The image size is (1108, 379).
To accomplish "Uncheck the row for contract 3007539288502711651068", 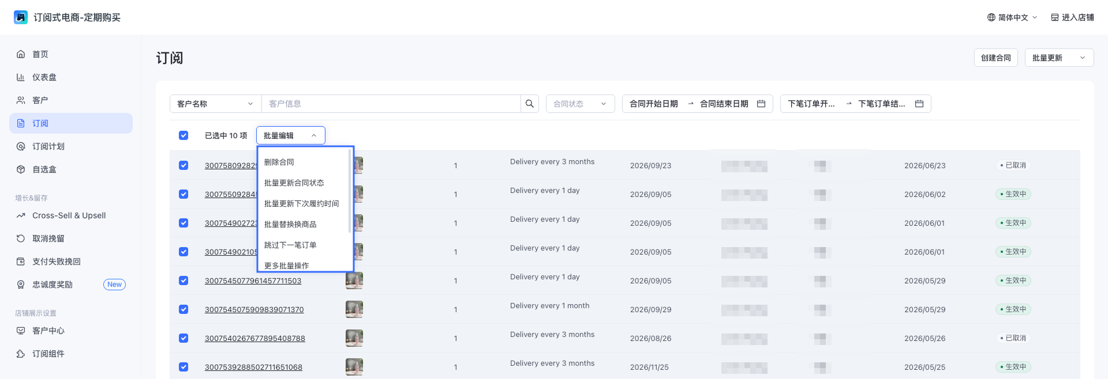I will pyautogui.click(x=184, y=367).
